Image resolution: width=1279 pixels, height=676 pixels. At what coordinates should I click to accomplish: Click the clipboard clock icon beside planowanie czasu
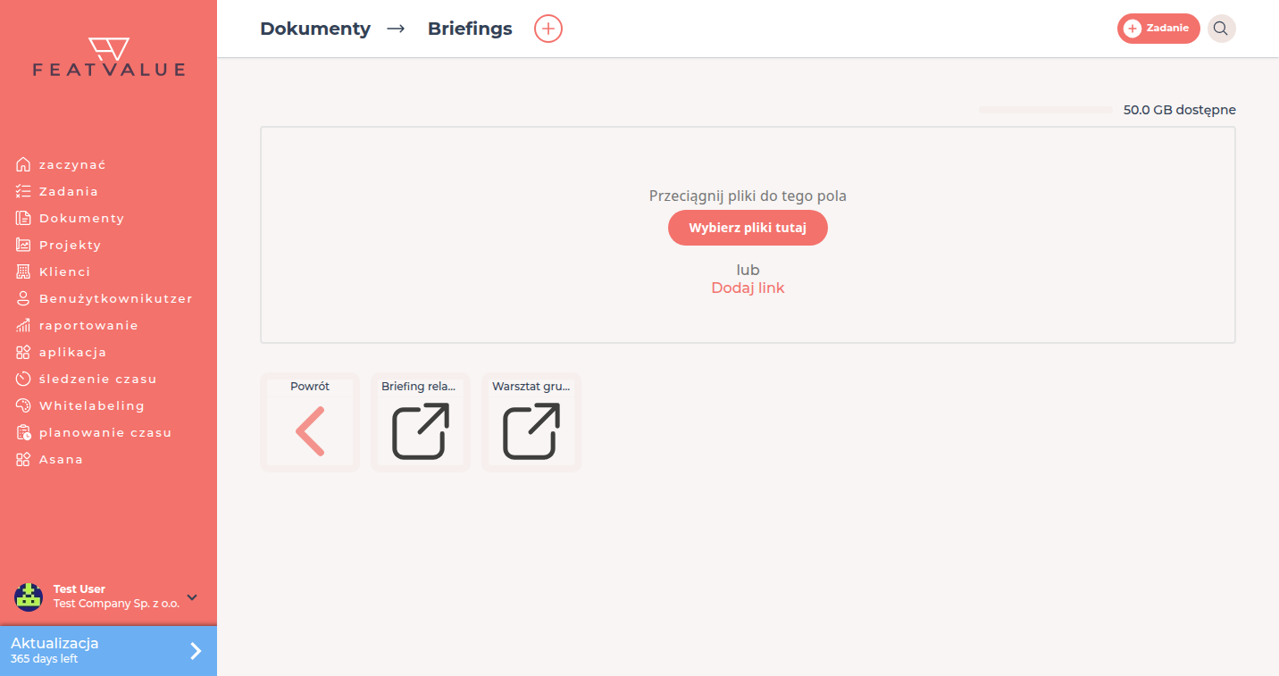[23, 432]
